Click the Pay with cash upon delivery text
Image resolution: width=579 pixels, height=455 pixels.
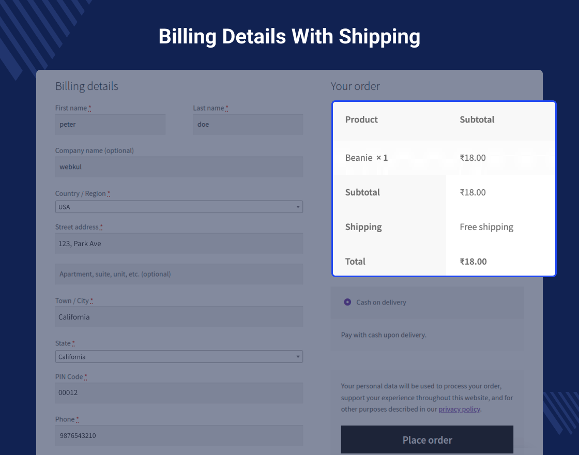[384, 335]
